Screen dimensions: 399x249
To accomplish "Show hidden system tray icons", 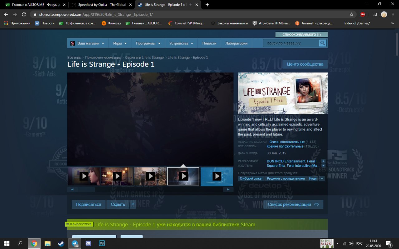I will (337, 243).
